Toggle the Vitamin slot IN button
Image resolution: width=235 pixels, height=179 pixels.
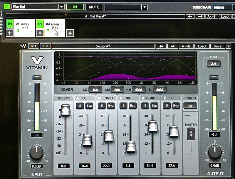(x=40, y=24)
